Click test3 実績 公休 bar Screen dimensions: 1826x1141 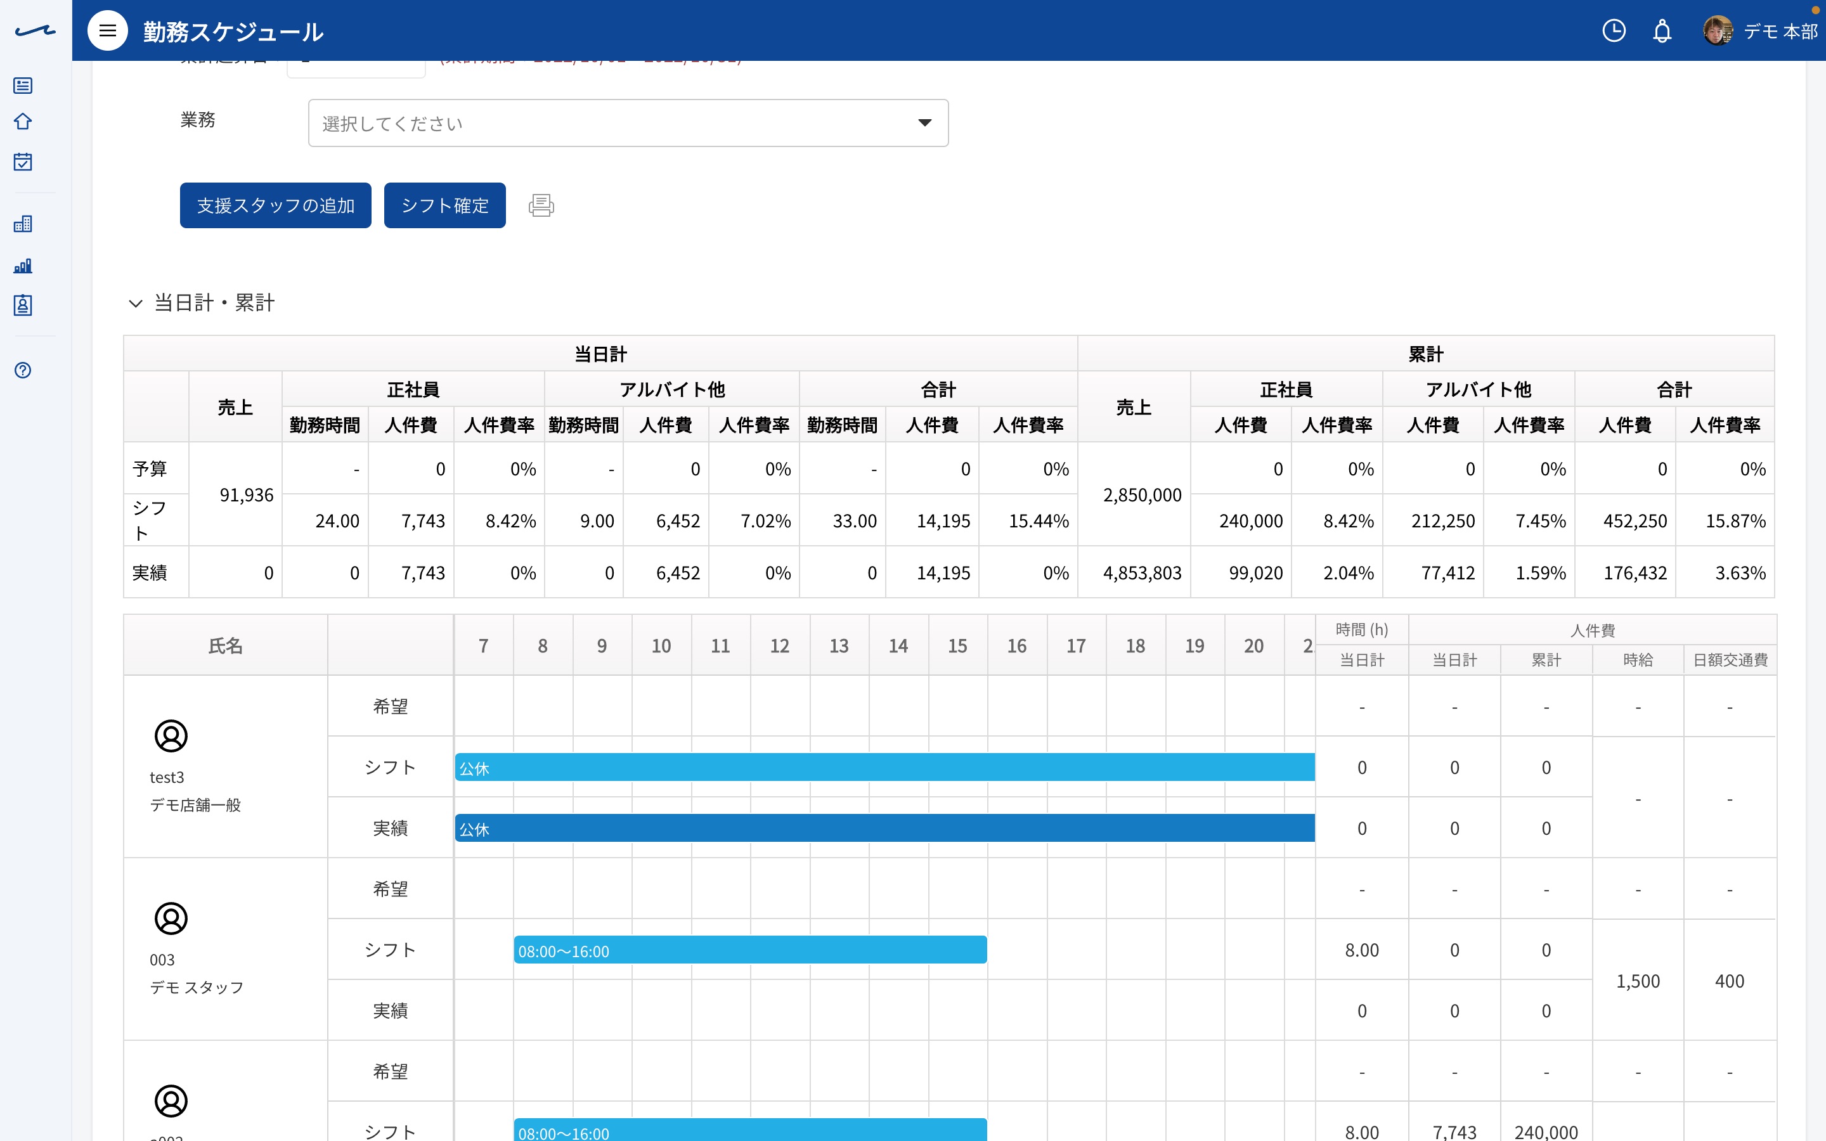885,828
